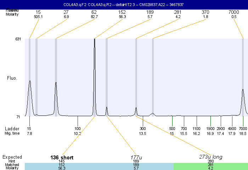Click the 18.5 migration time value
The image size is (248, 170).
coord(243,134)
